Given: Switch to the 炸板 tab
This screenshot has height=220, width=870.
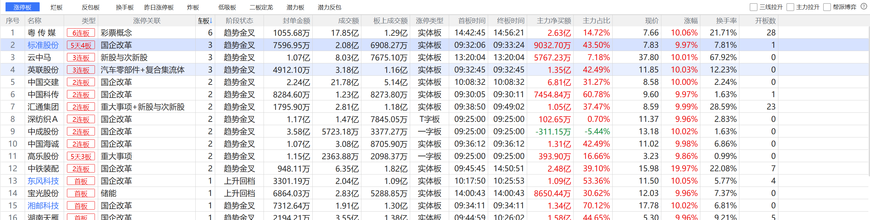Looking at the screenshot, I should coord(193,7).
